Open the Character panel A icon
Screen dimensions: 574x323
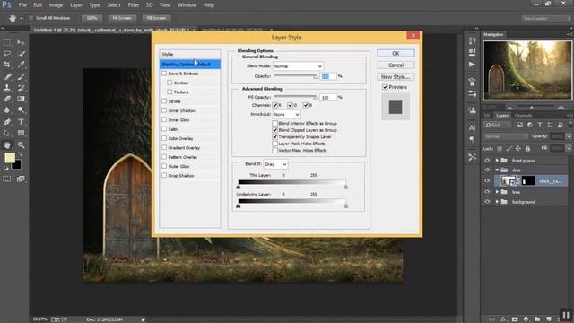point(472,127)
